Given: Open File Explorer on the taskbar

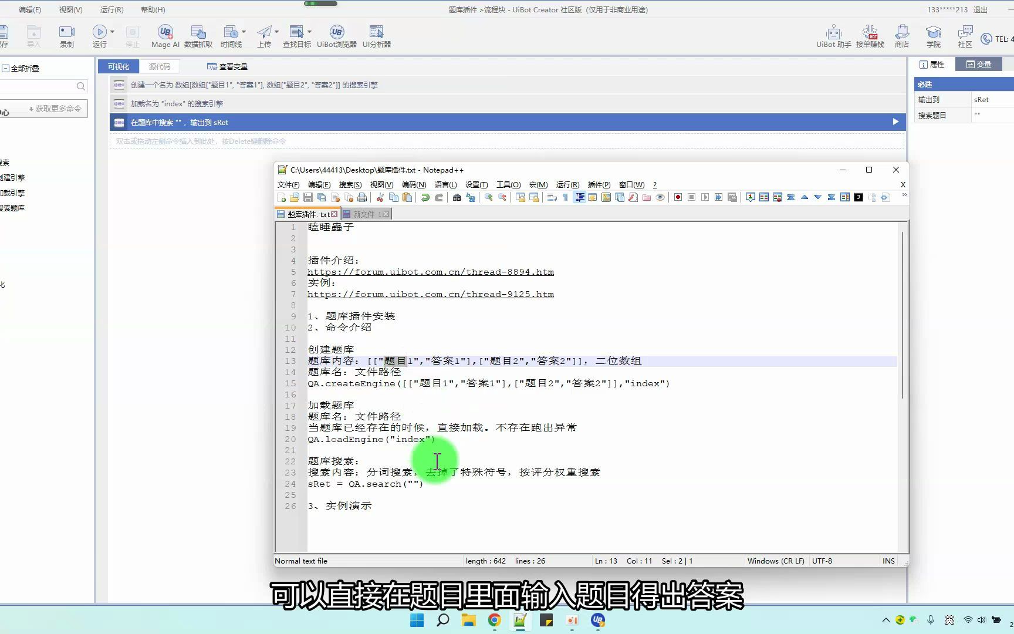Looking at the screenshot, I should [468, 620].
